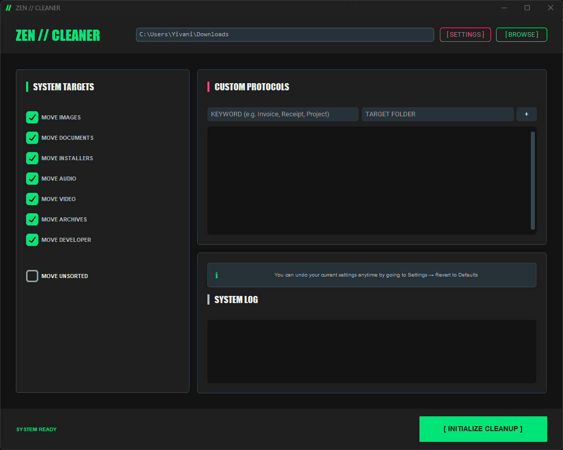Viewport: 563px width, 450px height.
Task: Click inside the System Log output area
Action: (371, 352)
